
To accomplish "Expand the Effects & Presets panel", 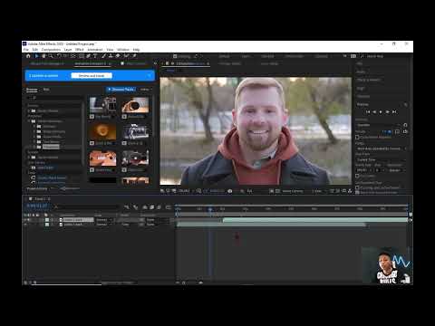I will [369, 80].
